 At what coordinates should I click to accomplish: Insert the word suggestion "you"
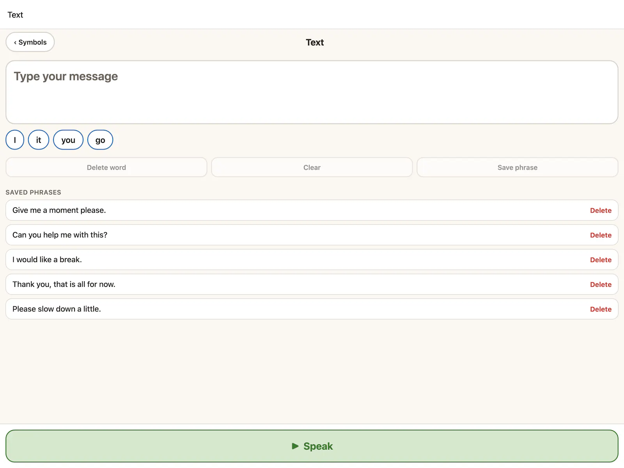pyautogui.click(x=68, y=140)
